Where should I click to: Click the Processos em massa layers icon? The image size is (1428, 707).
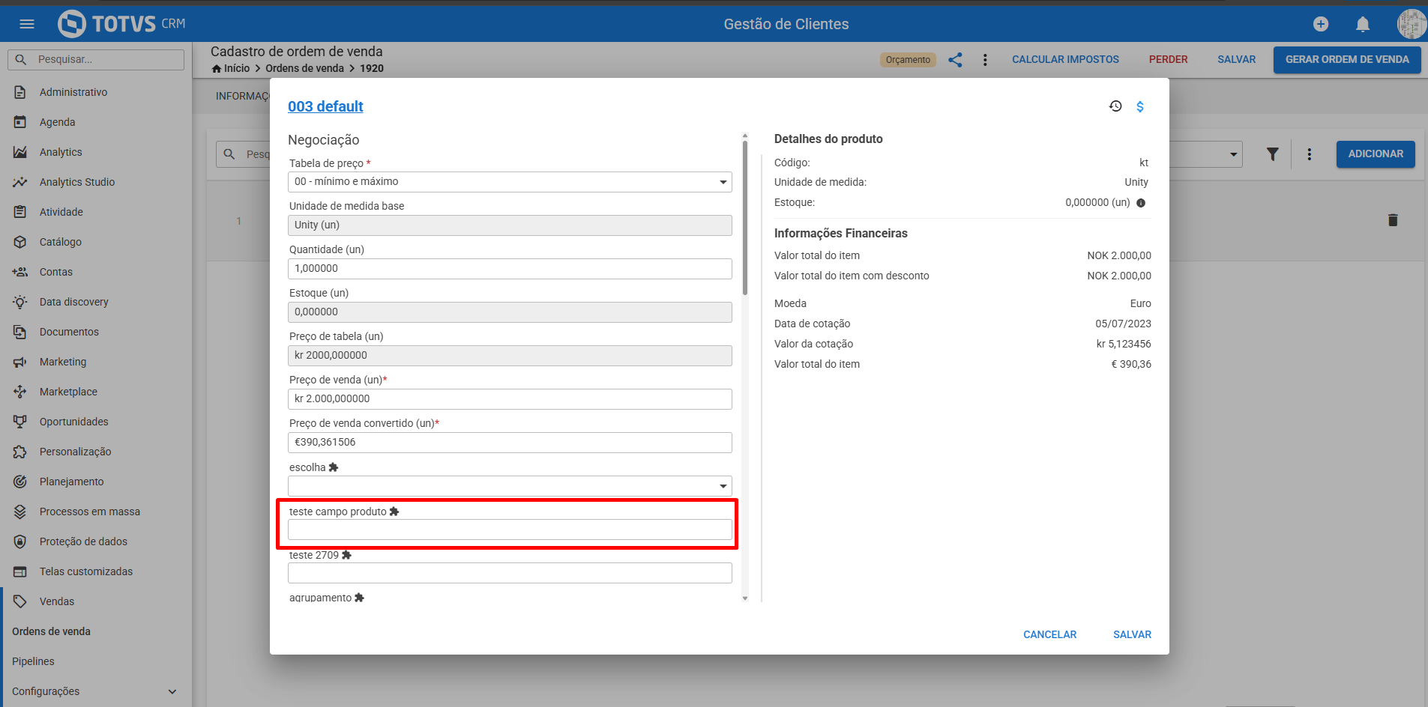pos(20,512)
